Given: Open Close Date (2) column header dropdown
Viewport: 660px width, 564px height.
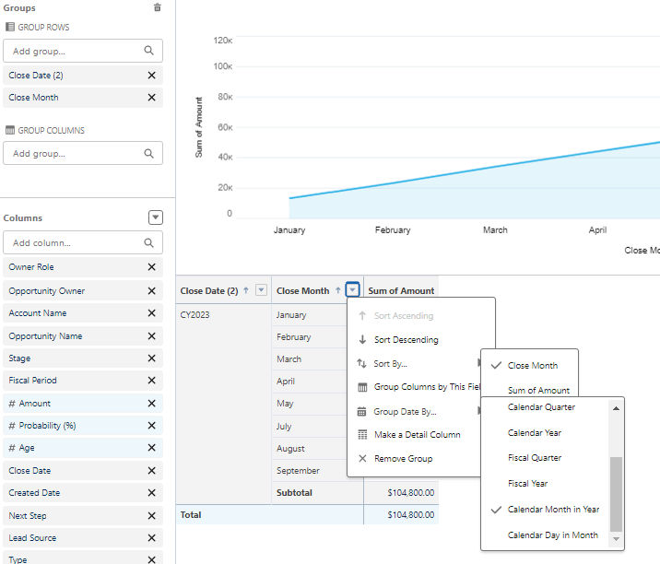Looking at the screenshot, I should pos(261,290).
